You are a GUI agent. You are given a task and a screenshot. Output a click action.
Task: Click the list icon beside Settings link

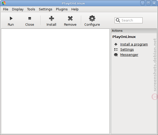[x=116, y=50]
